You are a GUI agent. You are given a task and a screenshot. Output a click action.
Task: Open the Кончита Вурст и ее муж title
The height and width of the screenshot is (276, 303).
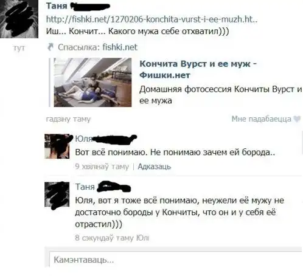(198, 69)
